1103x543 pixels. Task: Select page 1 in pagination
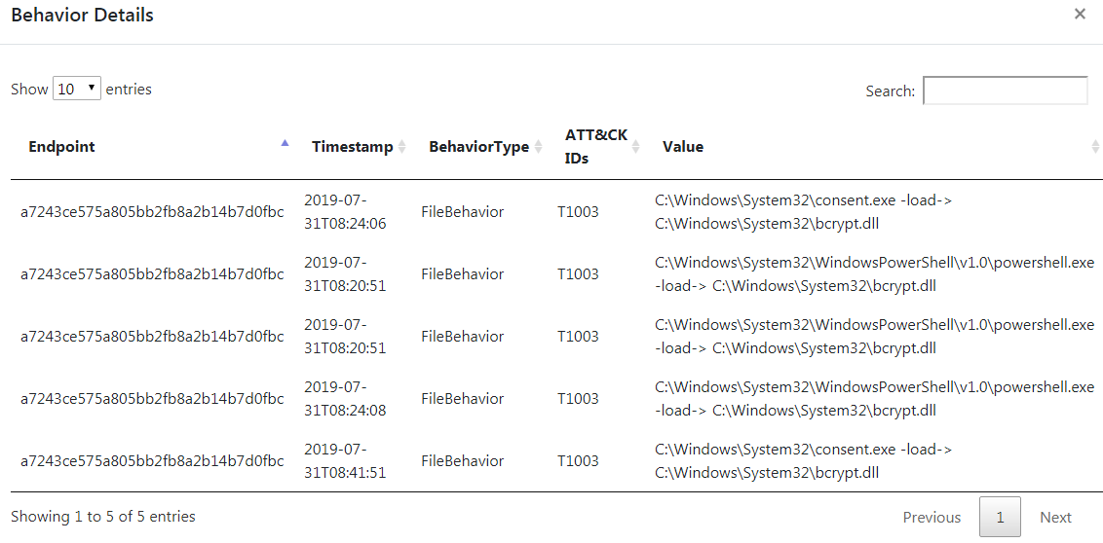[1000, 518]
